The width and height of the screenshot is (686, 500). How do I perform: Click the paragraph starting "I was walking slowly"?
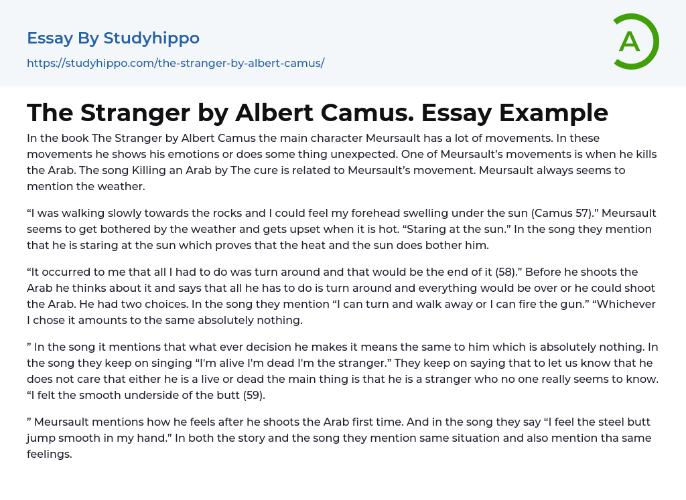click(342, 229)
